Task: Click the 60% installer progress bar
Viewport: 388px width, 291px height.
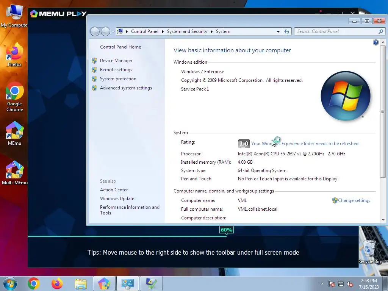Action: click(x=193, y=236)
